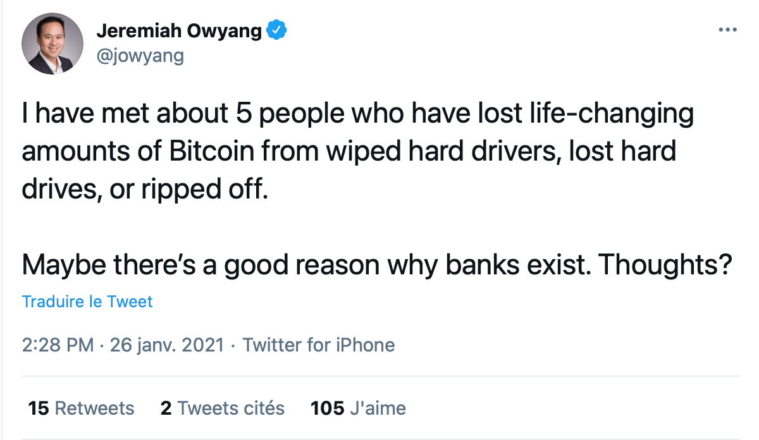Open the 26 janv. 2021 date link
Viewport: 759px width, 440px height.
click(167, 345)
